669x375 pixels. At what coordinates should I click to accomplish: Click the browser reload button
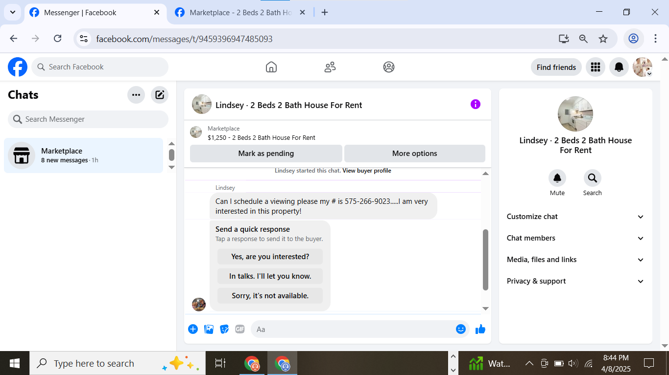(x=57, y=39)
